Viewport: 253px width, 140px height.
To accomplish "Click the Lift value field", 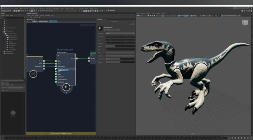I will pos(120,49).
